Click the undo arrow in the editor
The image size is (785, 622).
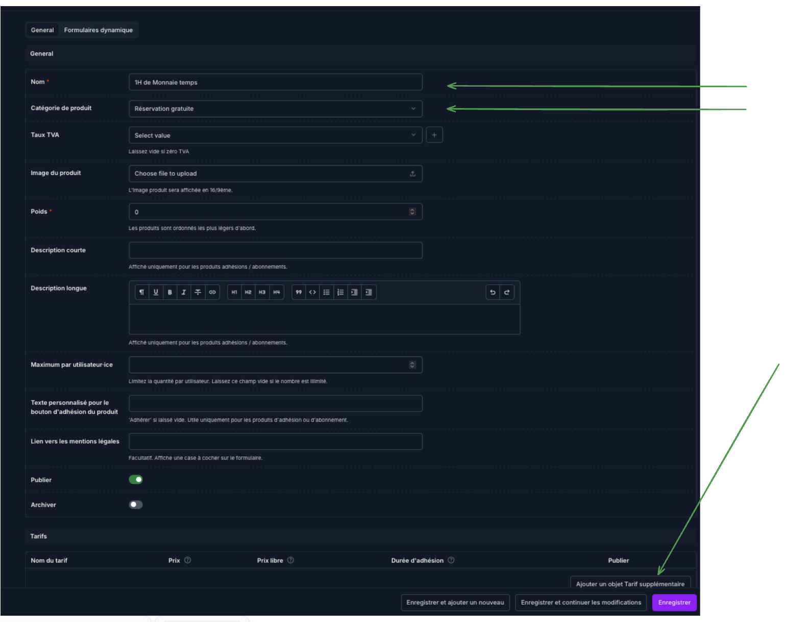click(493, 292)
